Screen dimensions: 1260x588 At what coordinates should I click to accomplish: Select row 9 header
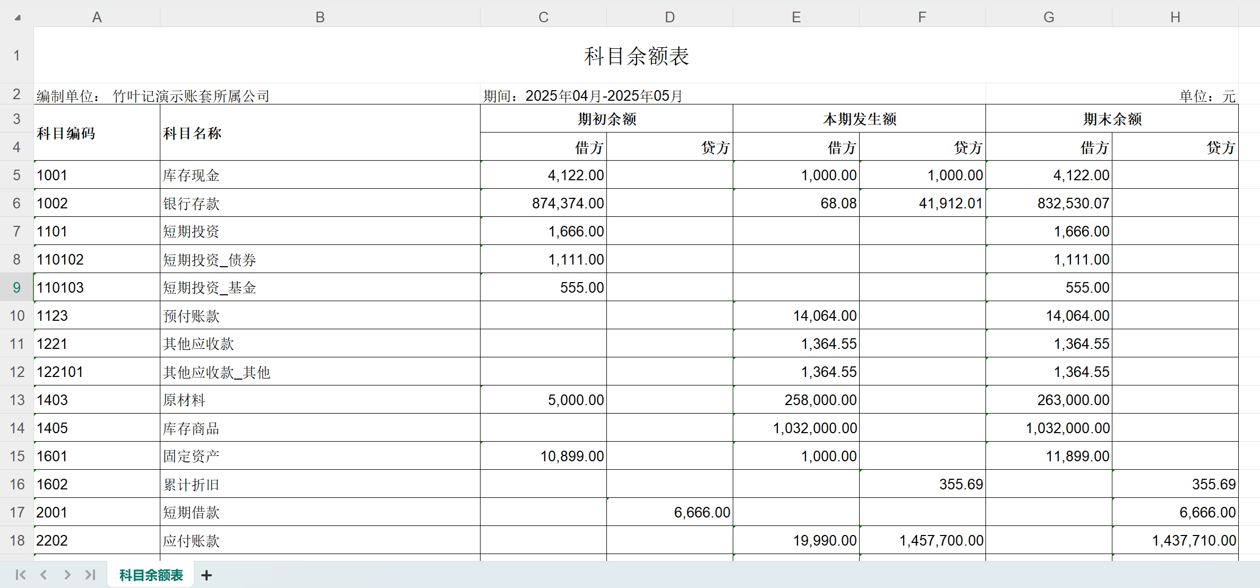16,287
